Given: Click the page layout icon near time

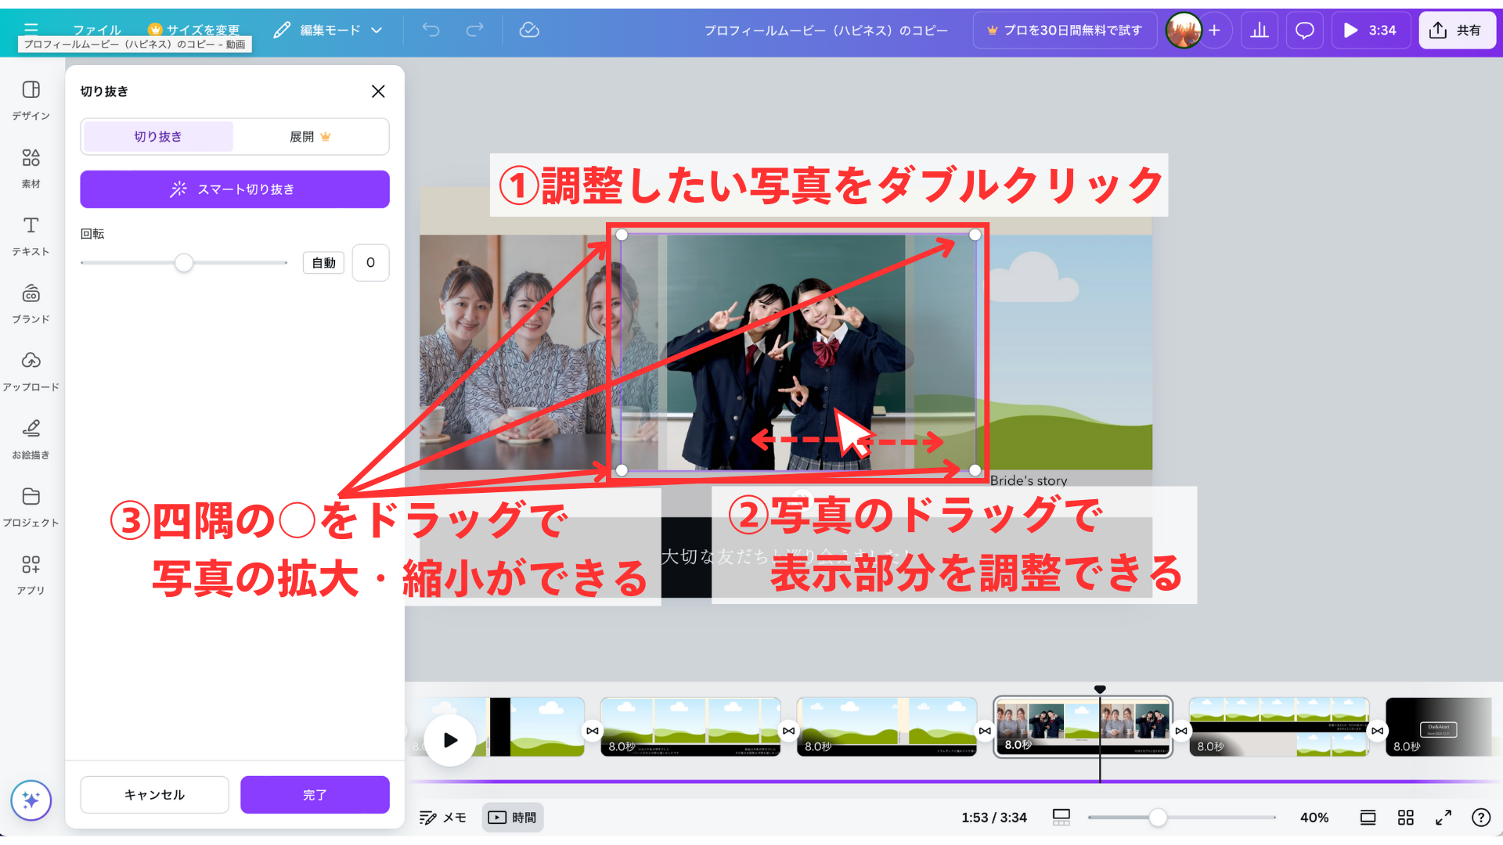Looking at the screenshot, I should [1061, 818].
